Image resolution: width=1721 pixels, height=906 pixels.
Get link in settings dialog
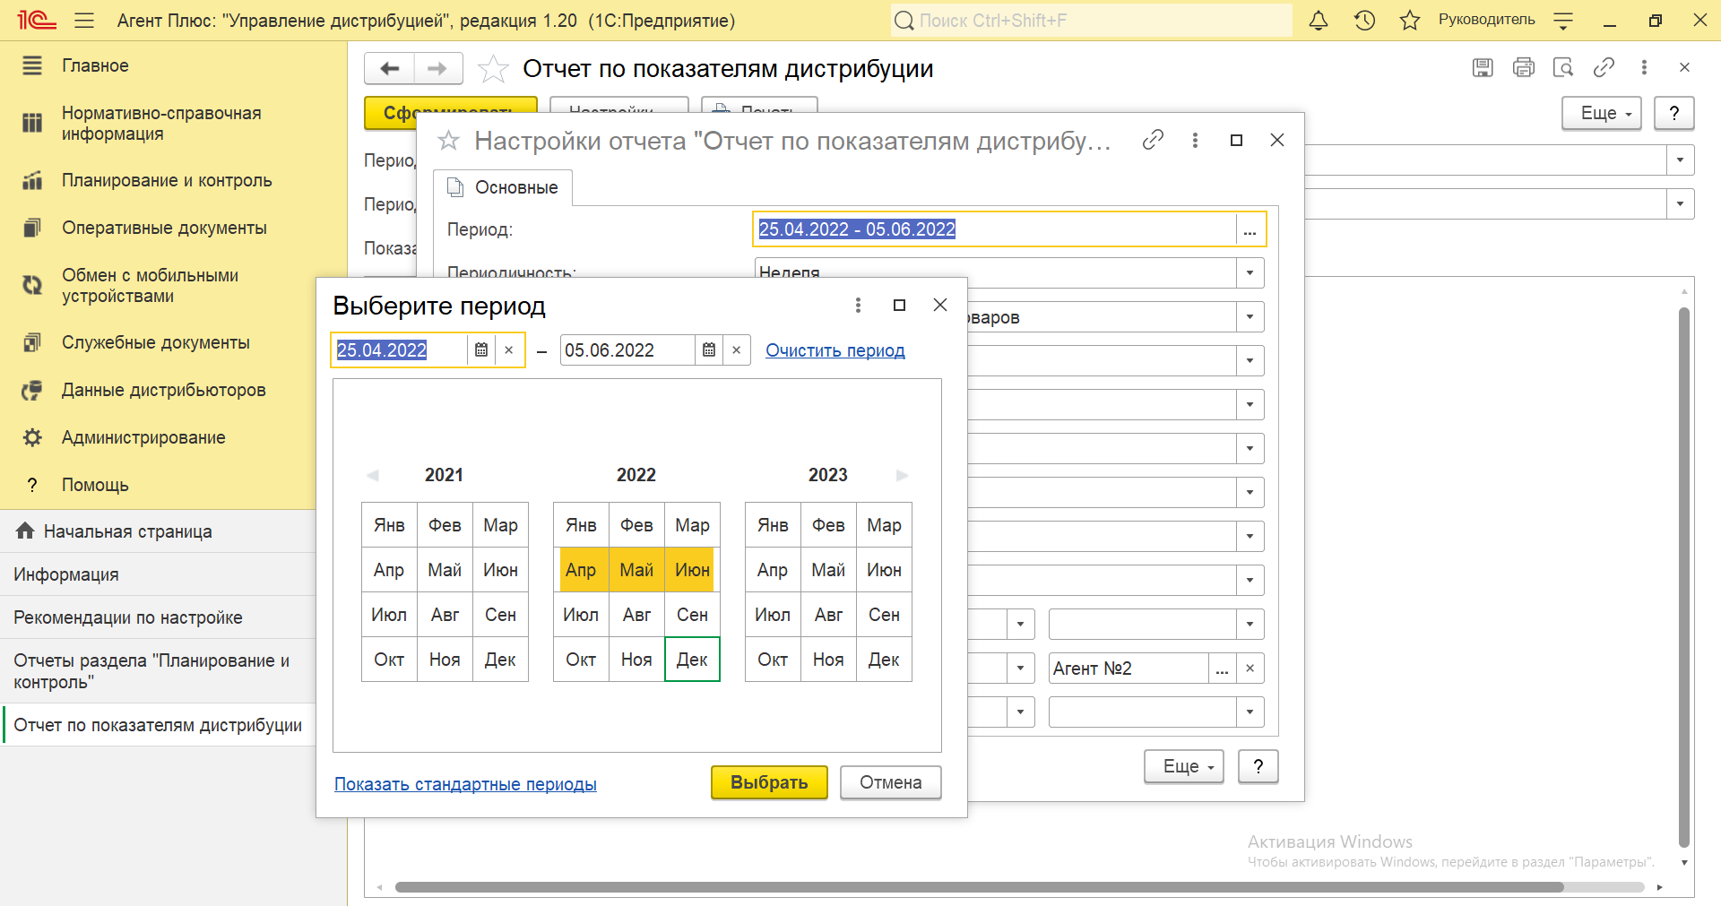[x=1153, y=140]
